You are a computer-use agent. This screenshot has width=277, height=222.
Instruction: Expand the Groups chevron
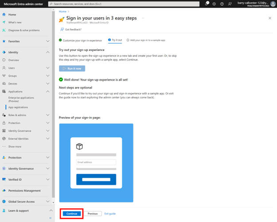[48, 76]
